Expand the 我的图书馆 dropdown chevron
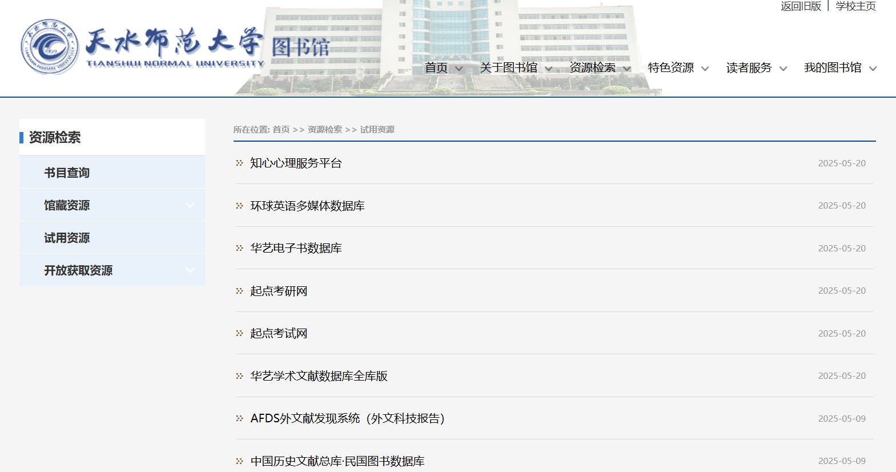896x472 pixels. click(x=873, y=69)
